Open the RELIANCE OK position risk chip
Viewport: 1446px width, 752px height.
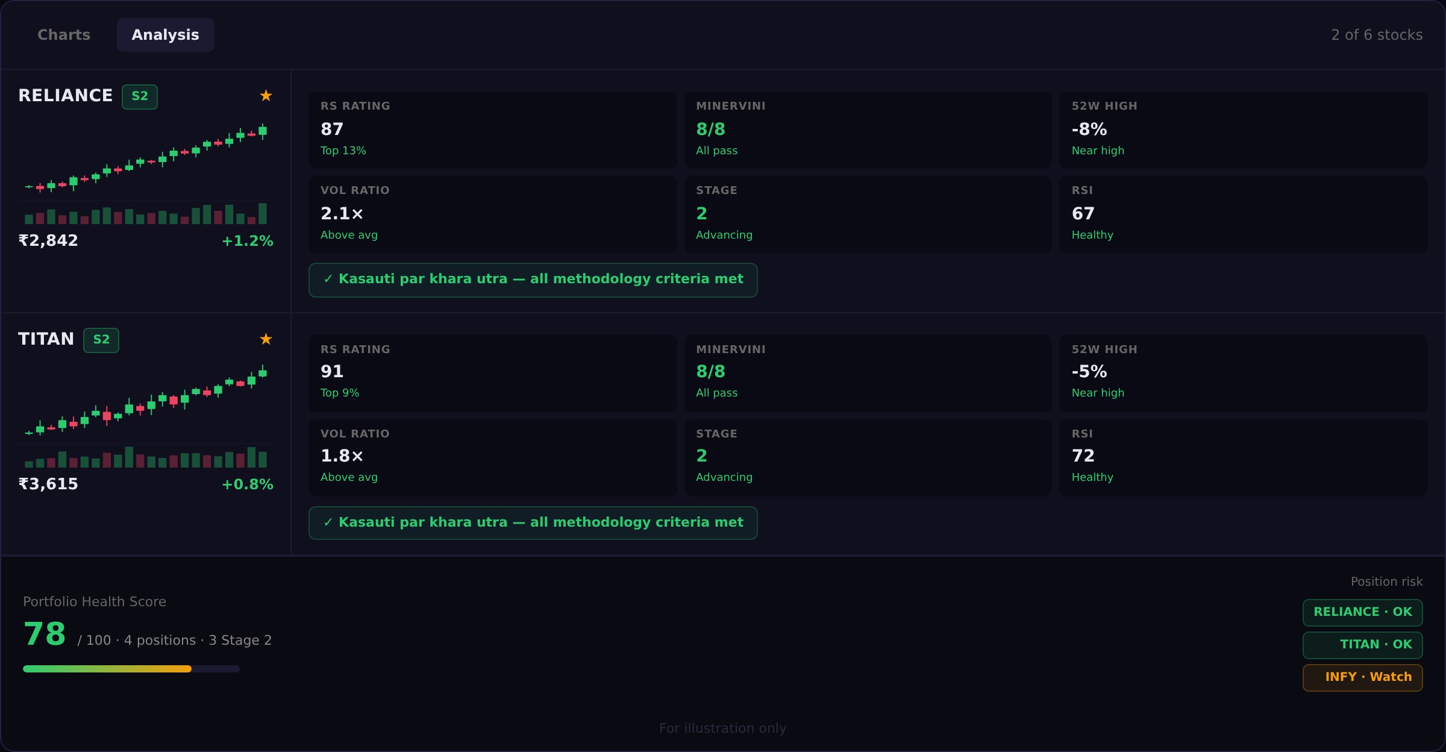[1363, 612]
